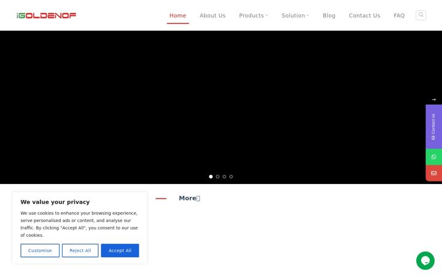
Task: Open the About Us page
Action: tap(212, 15)
